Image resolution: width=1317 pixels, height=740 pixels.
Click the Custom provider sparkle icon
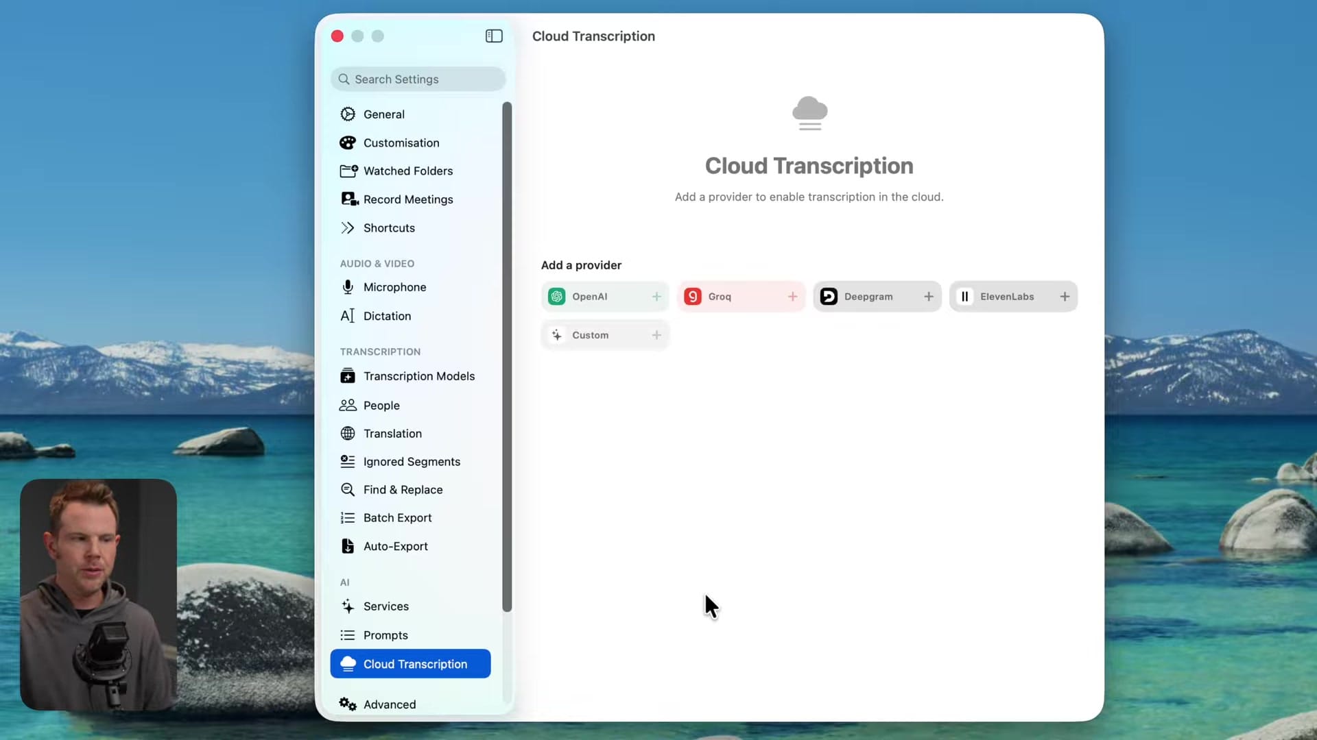click(557, 335)
